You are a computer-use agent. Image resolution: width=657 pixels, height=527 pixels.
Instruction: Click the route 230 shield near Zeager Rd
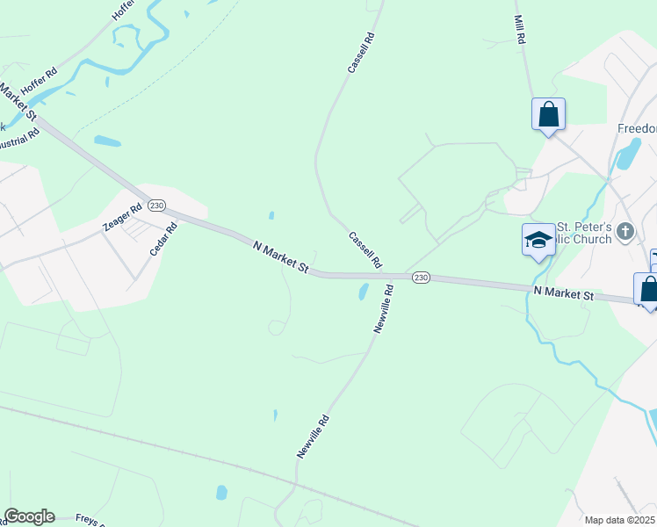tap(156, 206)
